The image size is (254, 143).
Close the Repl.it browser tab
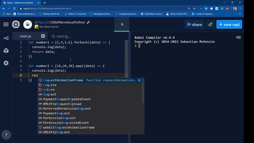(x=38, y=3)
